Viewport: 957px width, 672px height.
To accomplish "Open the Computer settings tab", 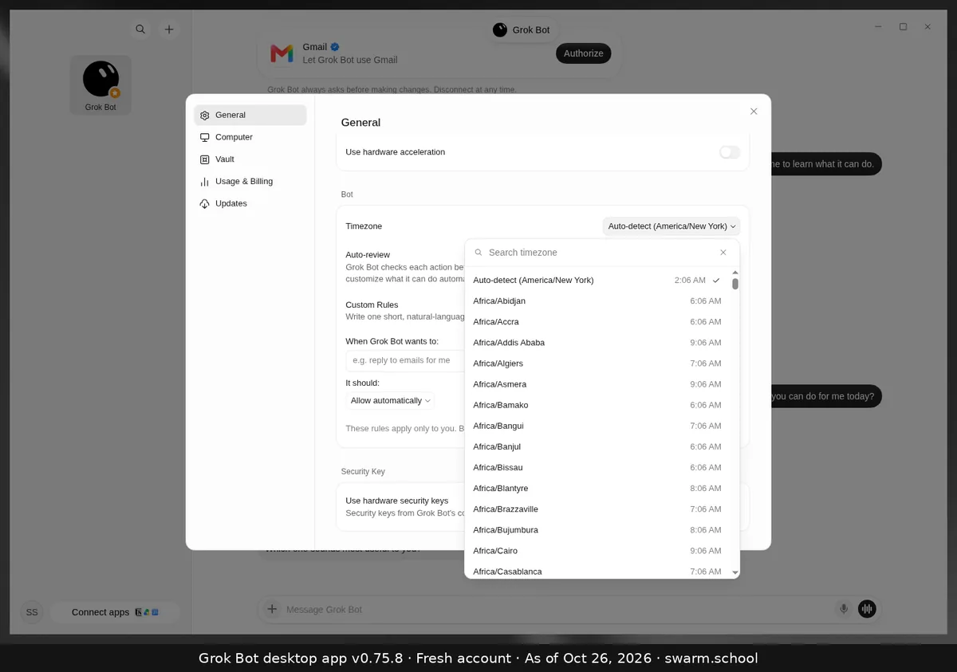I will pyautogui.click(x=250, y=137).
